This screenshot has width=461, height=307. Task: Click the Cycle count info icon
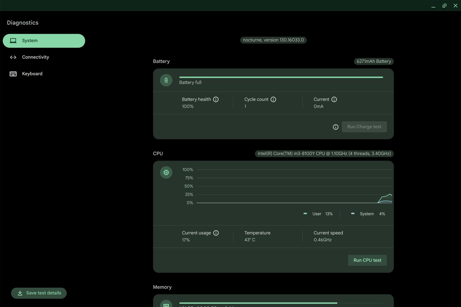tap(273, 99)
